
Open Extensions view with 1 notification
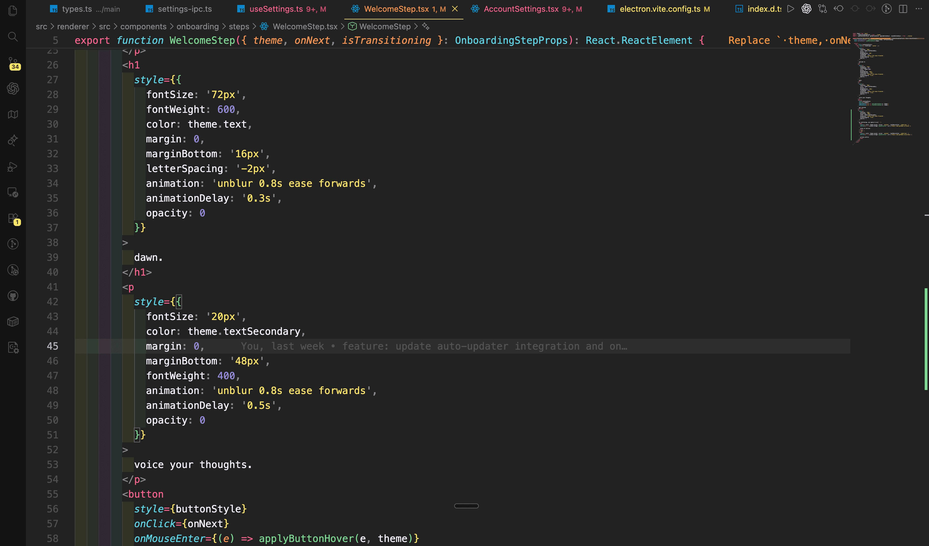(x=13, y=218)
